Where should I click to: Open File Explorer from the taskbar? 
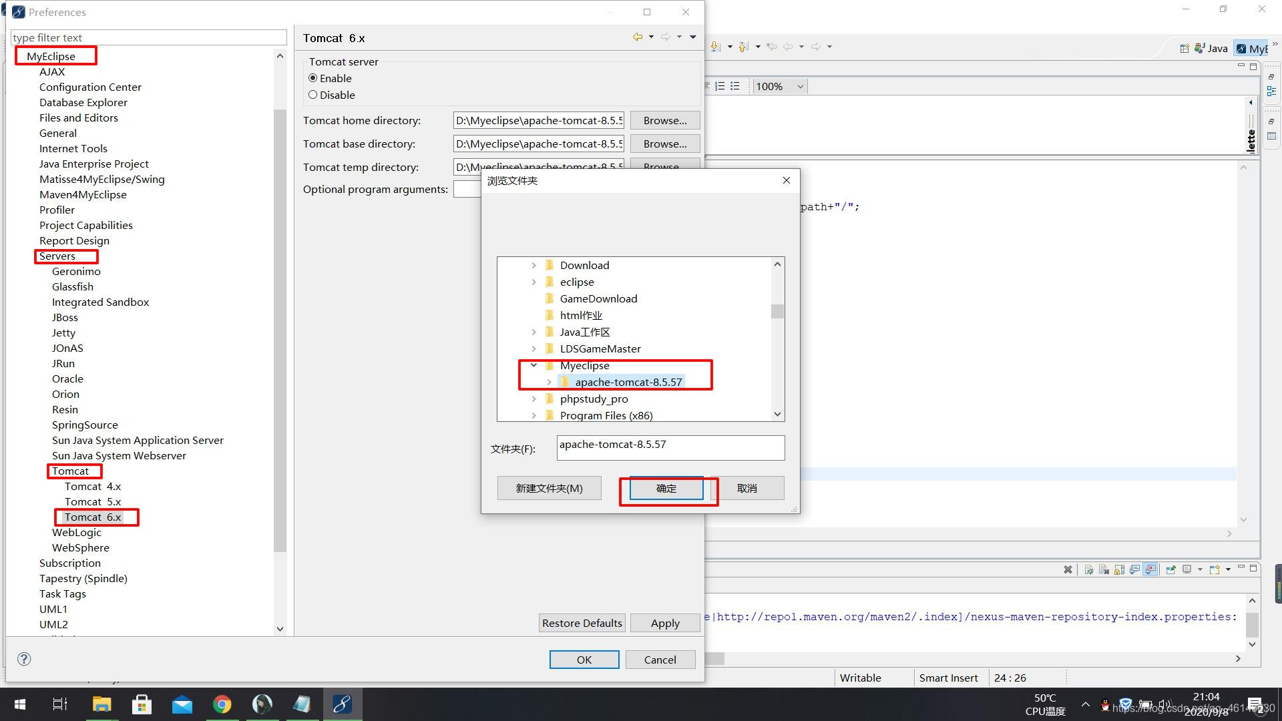click(x=101, y=704)
